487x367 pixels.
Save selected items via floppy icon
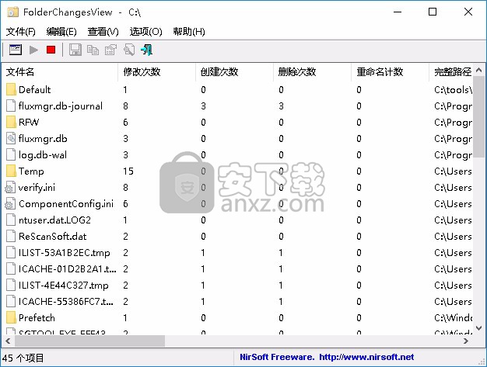click(75, 50)
